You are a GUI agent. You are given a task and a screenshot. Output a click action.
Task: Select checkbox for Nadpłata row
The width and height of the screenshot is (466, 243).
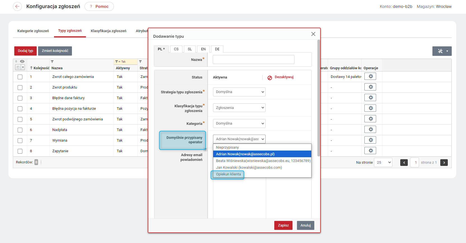click(x=20, y=130)
